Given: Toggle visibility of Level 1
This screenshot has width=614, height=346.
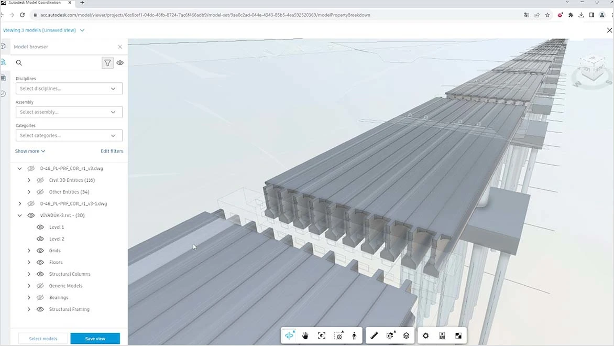Looking at the screenshot, I should pyautogui.click(x=40, y=227).
